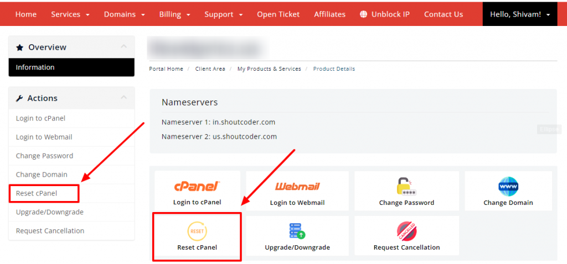Click the www globe Change Domain icon
The width and height of the screenshot is (567, 264).
(x=508, y=186)
